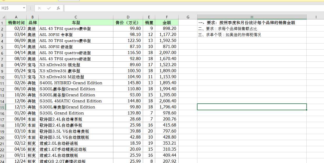
Task: Click cell A8L 30FSI 舒适型
Action: click(x=76, y=47)
